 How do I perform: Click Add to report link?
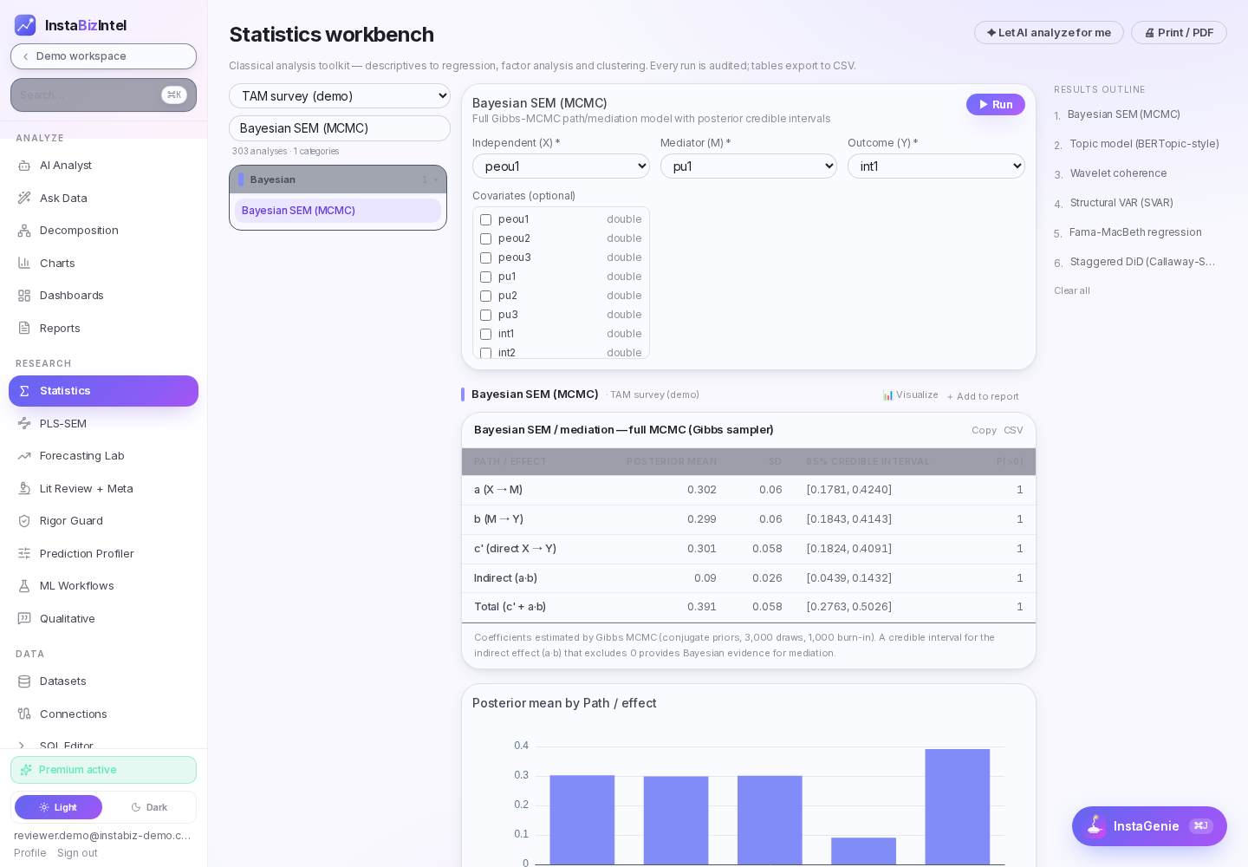pos(983,396)
